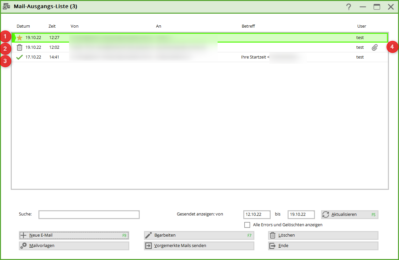Screen dimensions: 399x260
Task: Focus the Suche input field
Action: coord(89,214)
